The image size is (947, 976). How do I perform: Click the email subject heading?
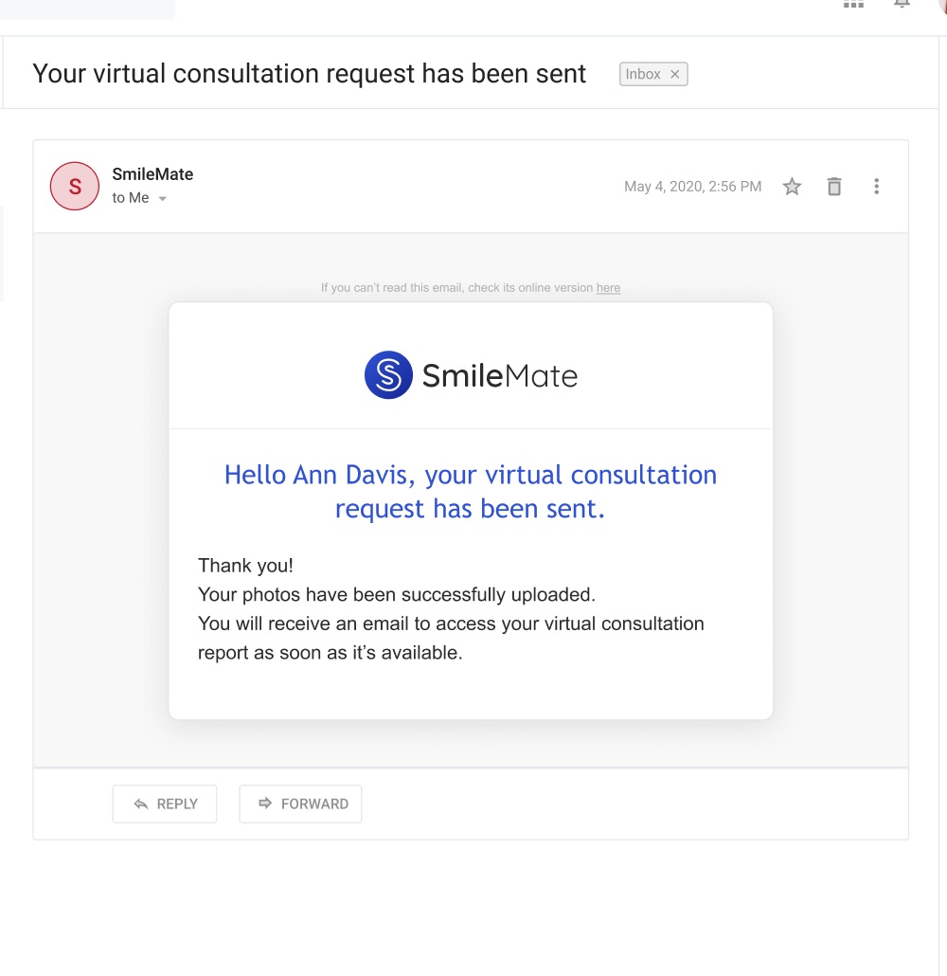tap(310, 74)
